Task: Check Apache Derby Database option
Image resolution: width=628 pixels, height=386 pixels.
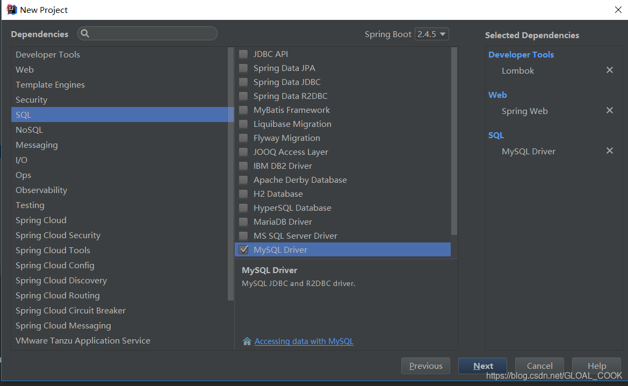Action: click(x=243, y=180)
